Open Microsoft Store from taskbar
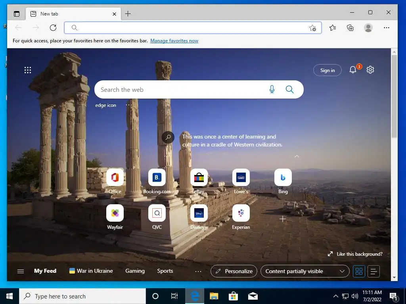 (x=233, y=296)
